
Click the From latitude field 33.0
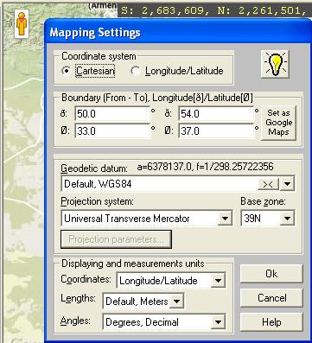(x=112, y=131)
